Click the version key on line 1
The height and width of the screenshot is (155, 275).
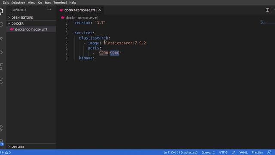pos(82,23)
